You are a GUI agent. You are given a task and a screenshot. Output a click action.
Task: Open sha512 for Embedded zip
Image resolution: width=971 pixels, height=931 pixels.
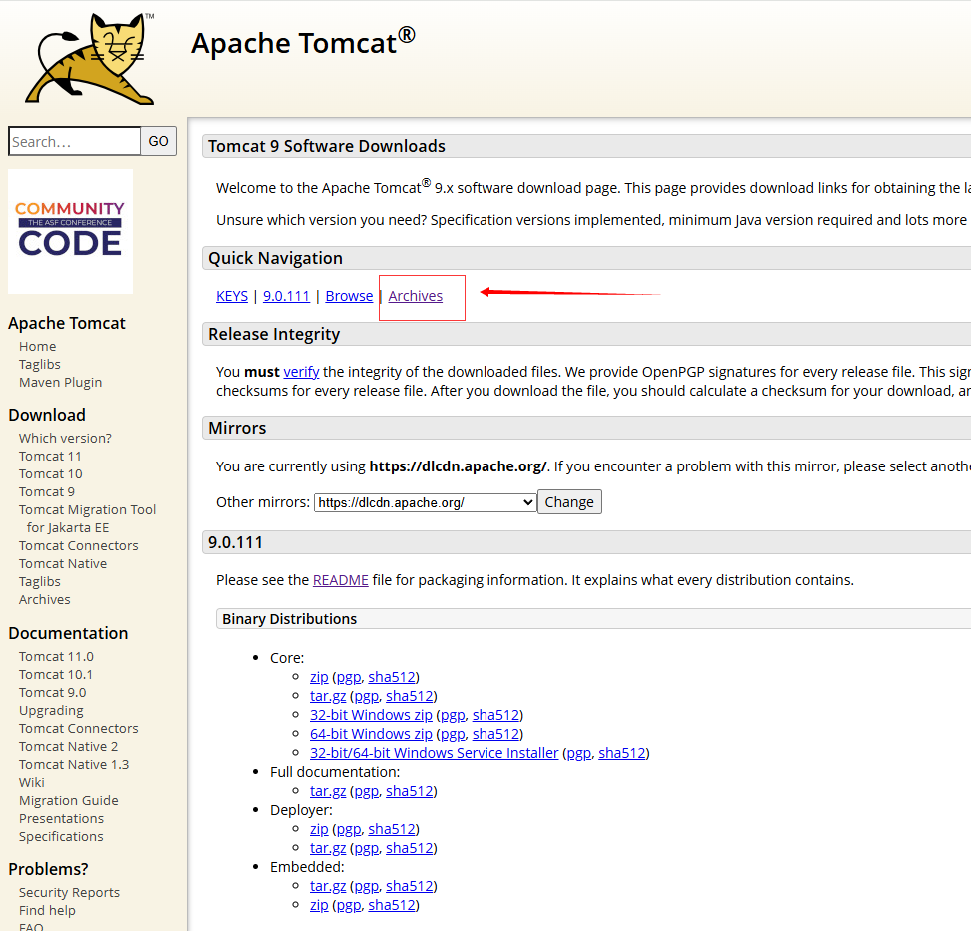coord(392,905)
